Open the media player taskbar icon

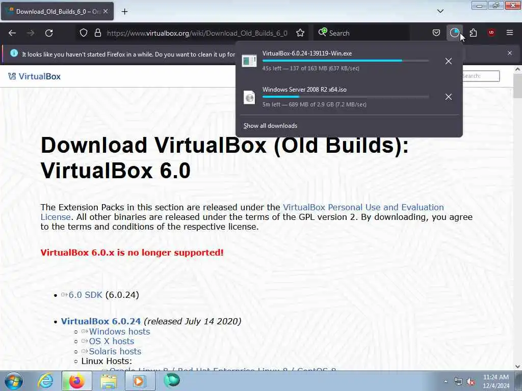[x=140, y=381]
